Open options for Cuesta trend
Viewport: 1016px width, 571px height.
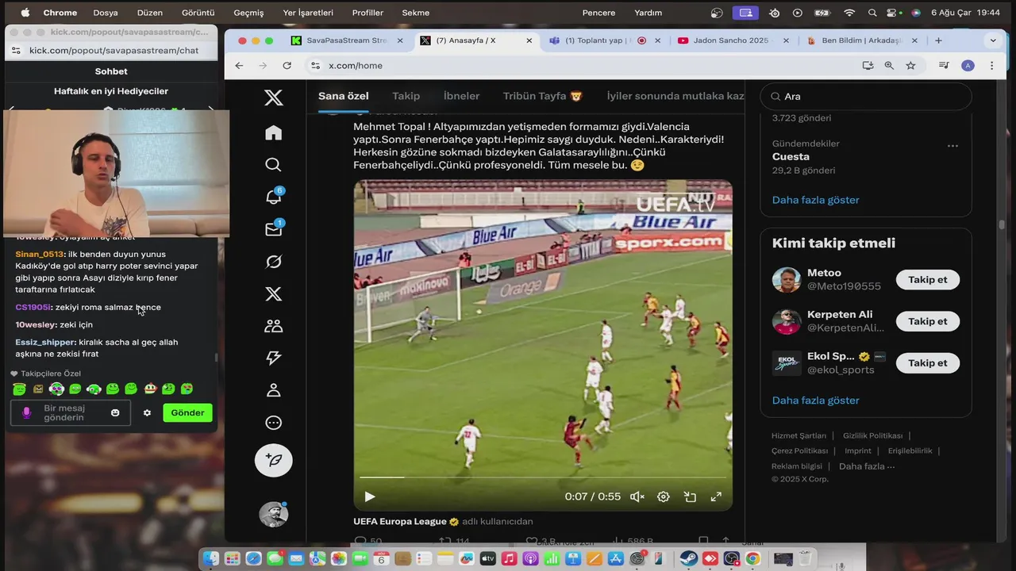952,146
